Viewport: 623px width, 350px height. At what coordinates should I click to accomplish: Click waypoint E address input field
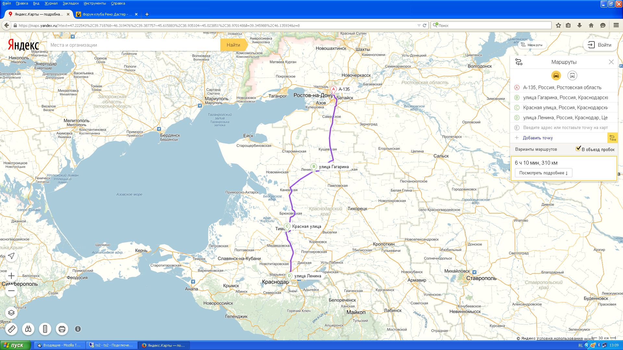[x=565, y=128]
